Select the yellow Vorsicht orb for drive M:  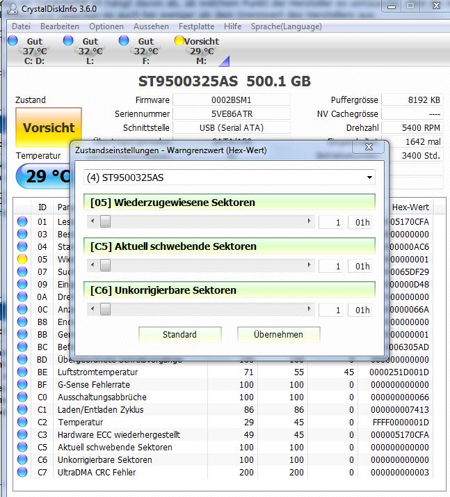pos(179,40)
